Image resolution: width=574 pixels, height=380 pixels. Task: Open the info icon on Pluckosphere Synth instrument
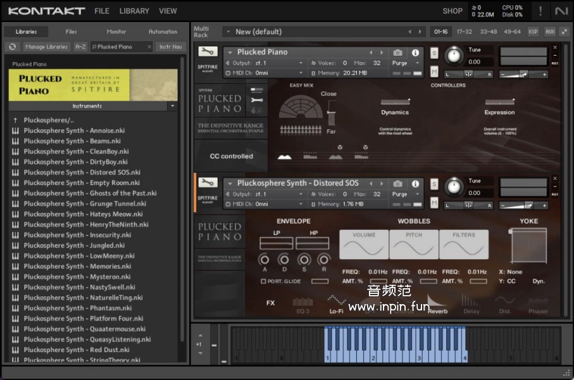point(415,184)
